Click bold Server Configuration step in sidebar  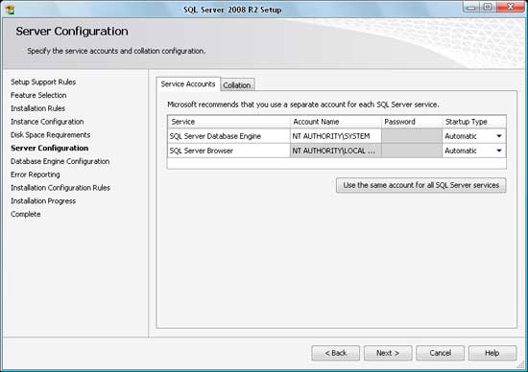(50, 148)
